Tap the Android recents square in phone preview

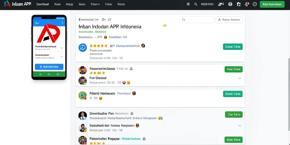pyautogui.click(x=58, y=74)
